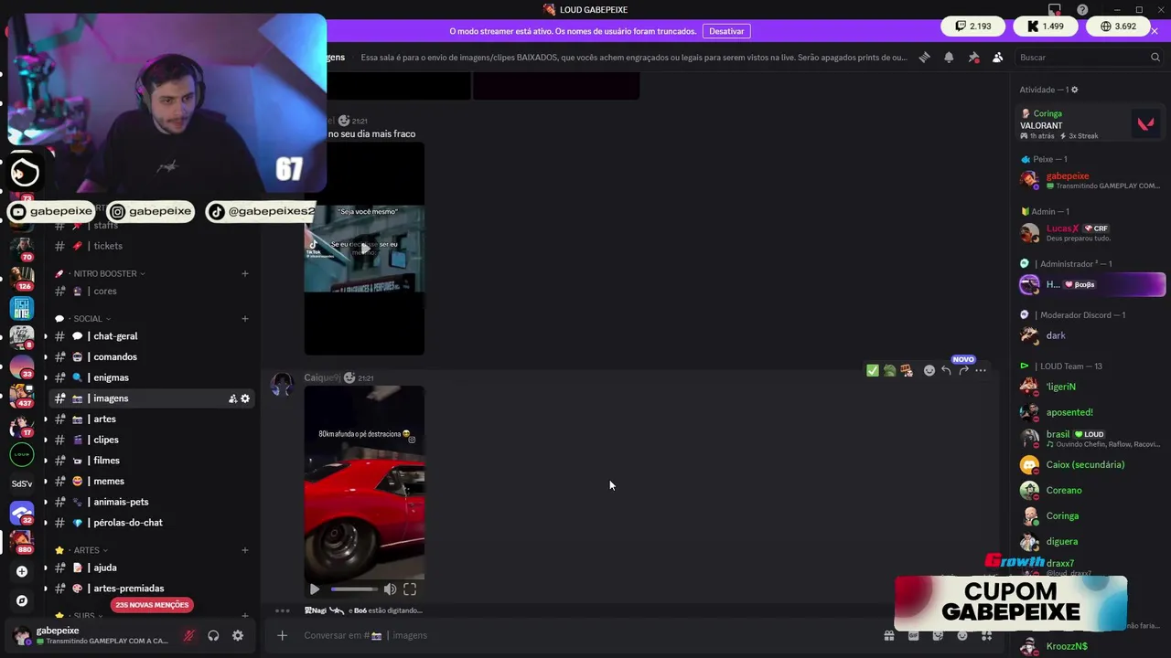Open the GIF picker

coord(913,636)
